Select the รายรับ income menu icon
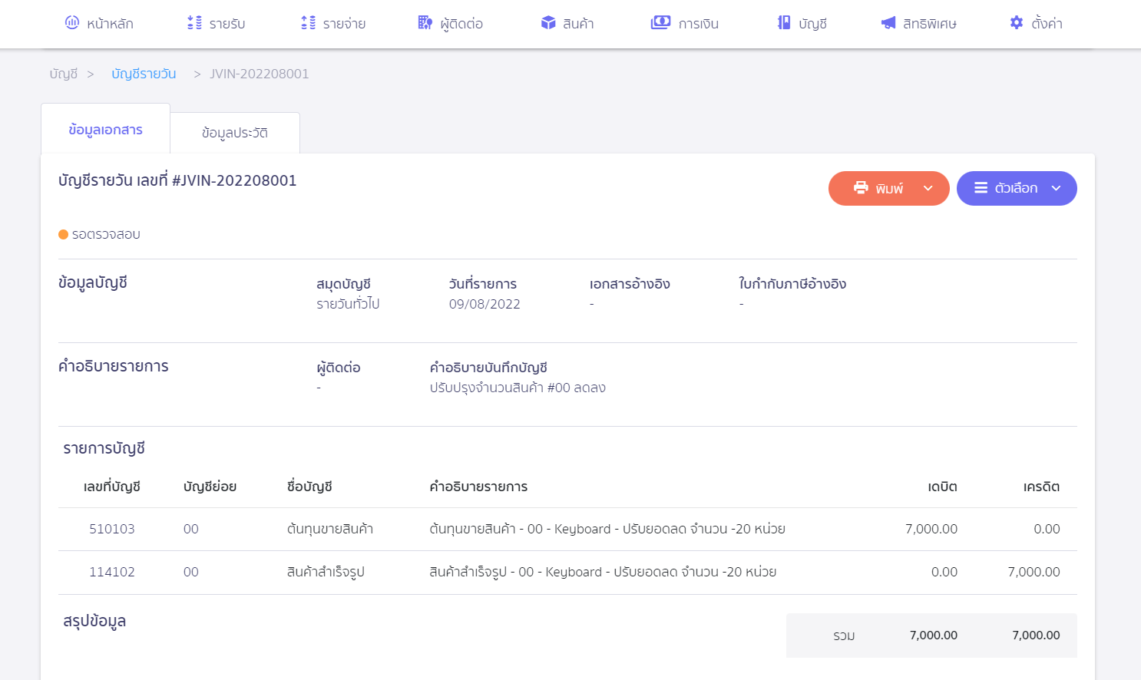 tap(193, 22)
